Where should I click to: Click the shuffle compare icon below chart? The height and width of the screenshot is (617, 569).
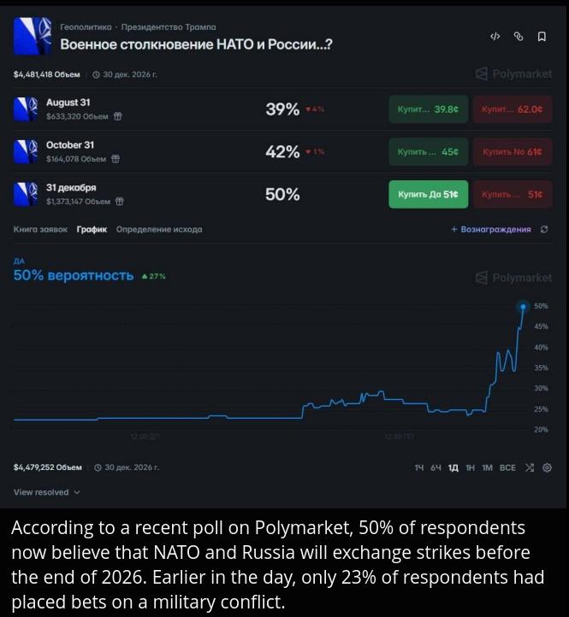530,467
